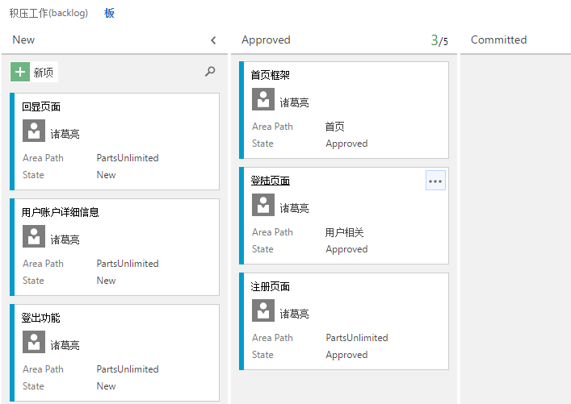Image resolution: width=571 pixels, height=404 pixels.
Task: Open the 首页框架 card title
Action: (x=271, y=75)
